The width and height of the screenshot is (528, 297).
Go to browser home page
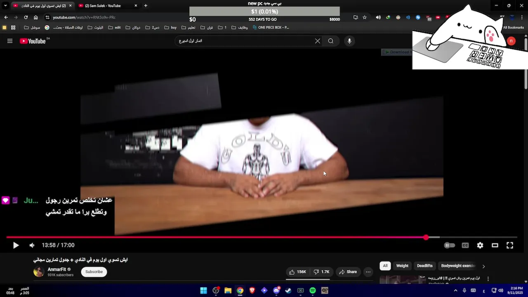coord(35,17)
